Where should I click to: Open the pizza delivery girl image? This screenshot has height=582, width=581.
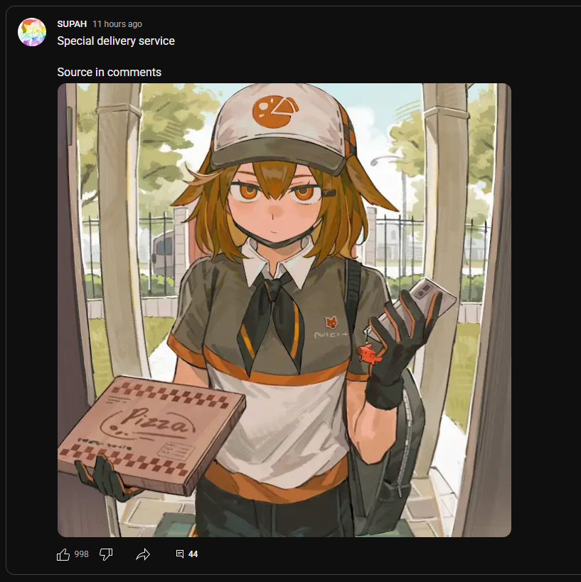pyautogui.click(x=284, y=310)
